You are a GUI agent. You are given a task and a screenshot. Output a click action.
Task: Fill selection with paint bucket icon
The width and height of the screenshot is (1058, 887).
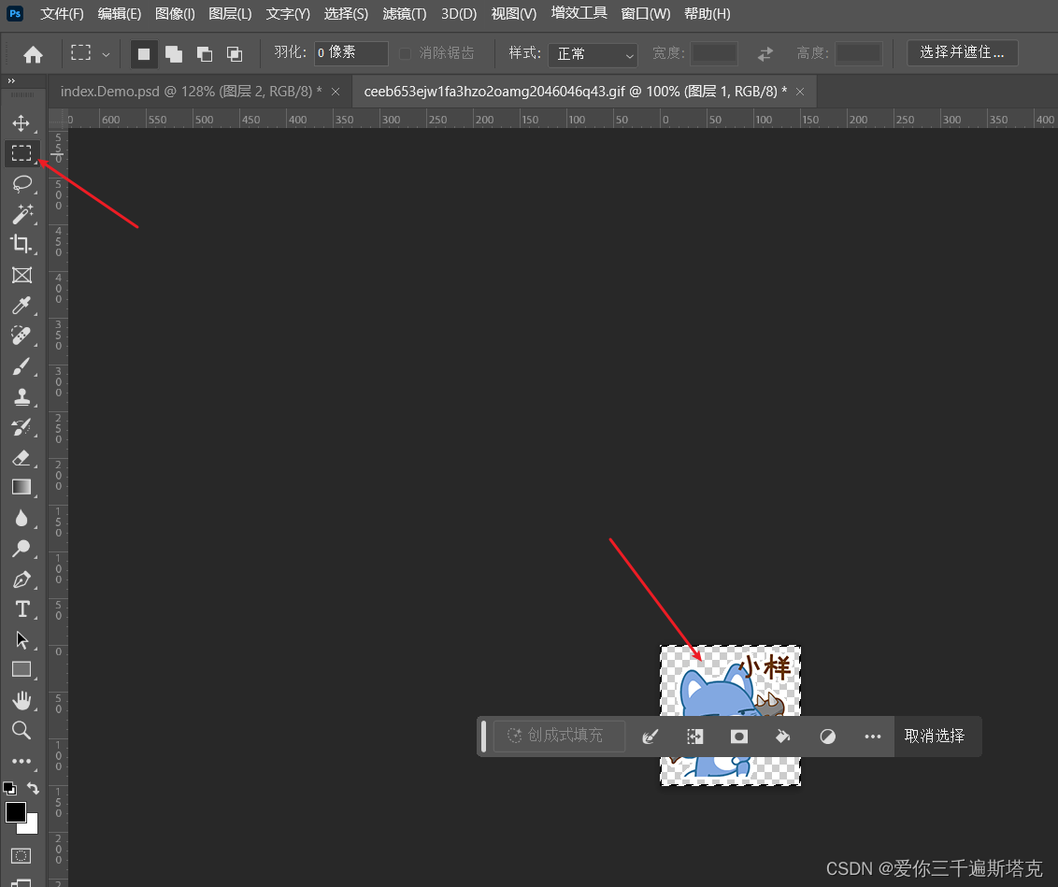pyautogui.click(x=783, y=736)
